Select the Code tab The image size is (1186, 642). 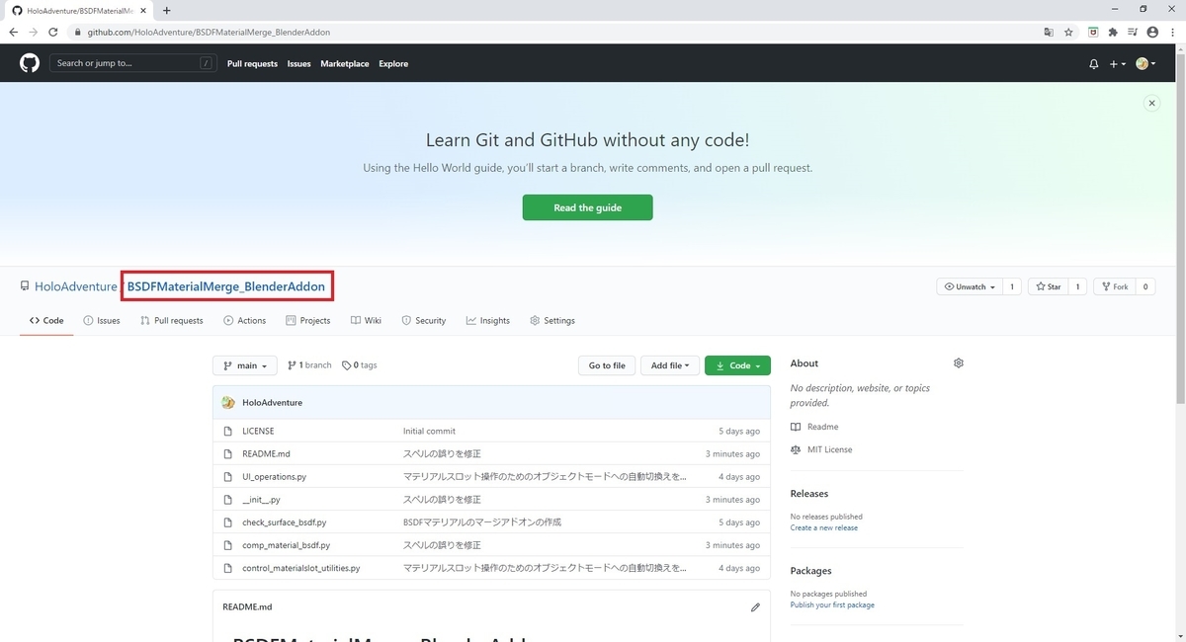(x=46, y=321)
